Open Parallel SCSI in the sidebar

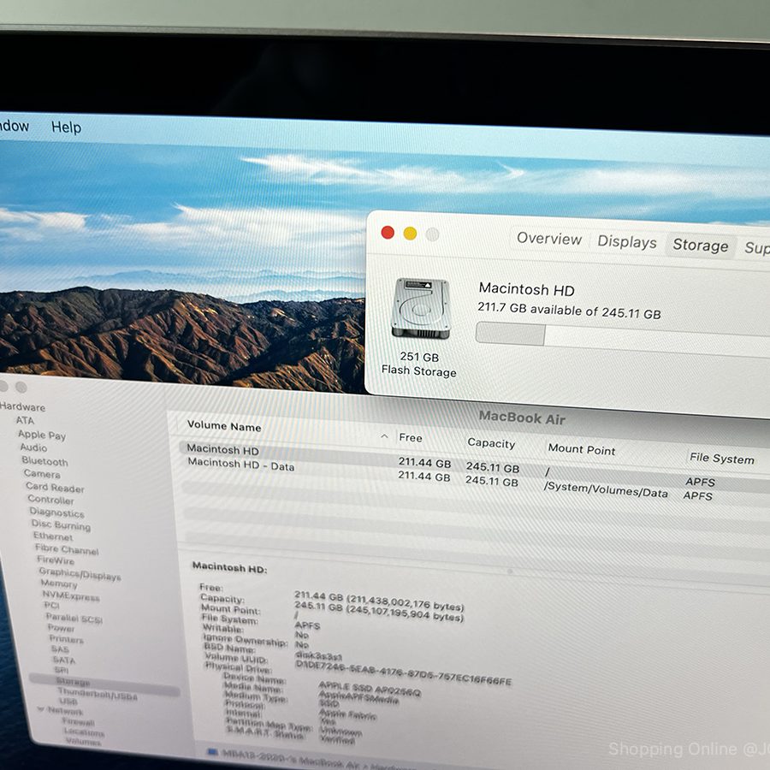tap(74, 619)
